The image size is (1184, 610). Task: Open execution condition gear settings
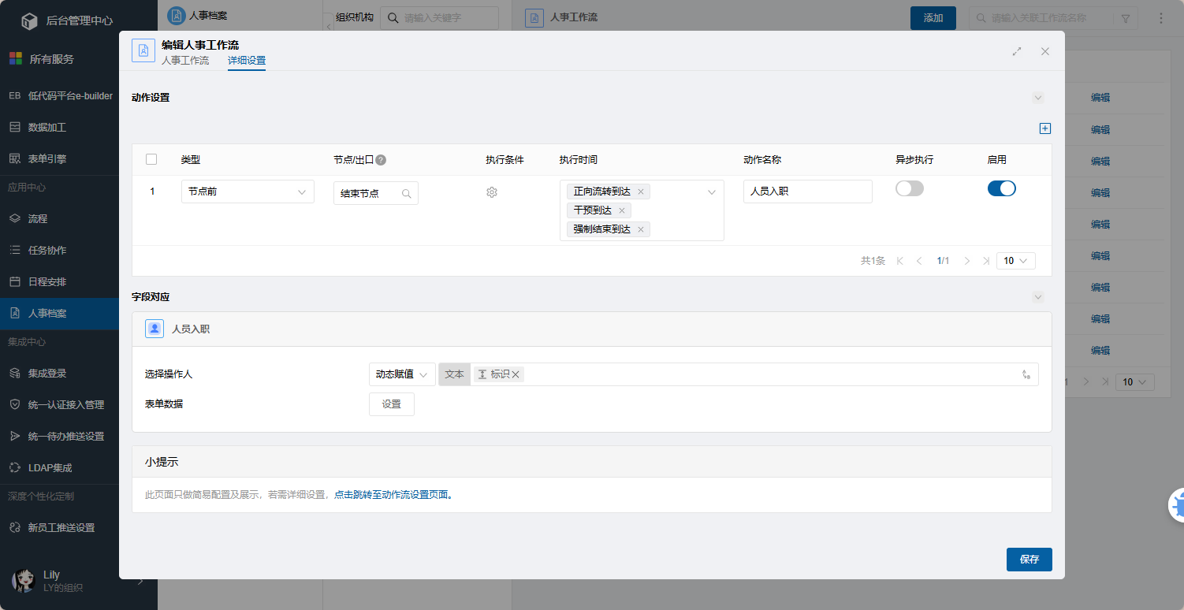492,192
